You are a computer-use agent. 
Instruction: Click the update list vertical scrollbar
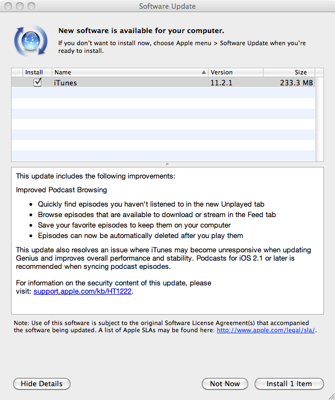click(319, 119)
